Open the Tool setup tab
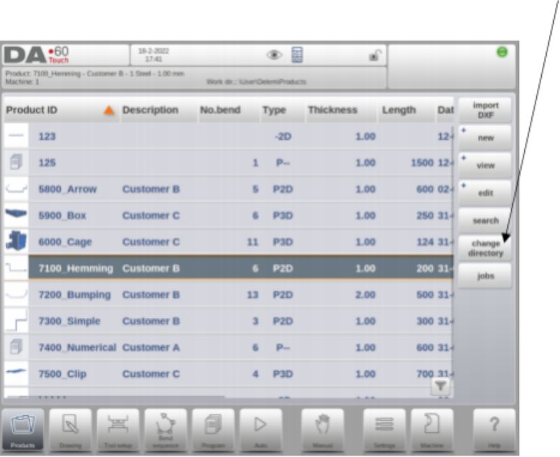This screenshot has width=560, height=457. (118, 430)
